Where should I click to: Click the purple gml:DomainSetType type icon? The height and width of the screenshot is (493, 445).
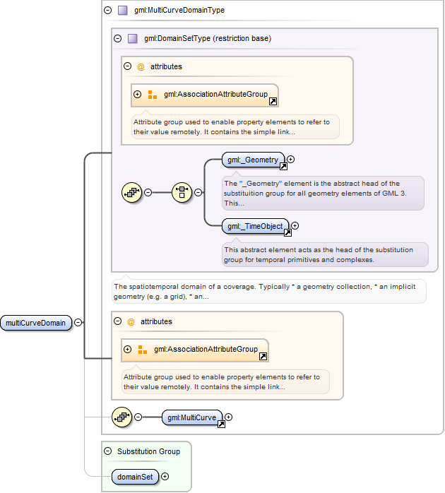[132, 39]
